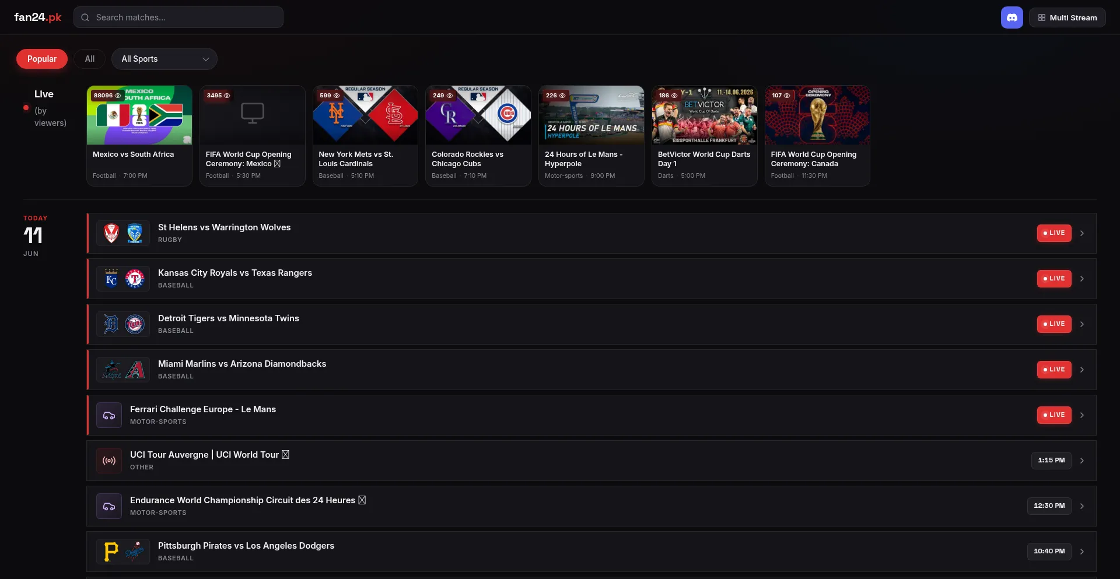Click into the Search matches field
This screenshot has height=579, width=1120.
coord(178,17)
